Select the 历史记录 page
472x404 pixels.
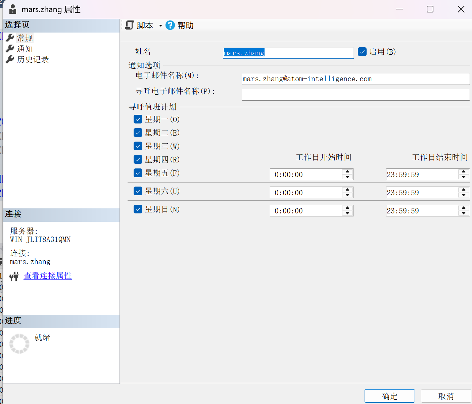(x=33, y=60)
